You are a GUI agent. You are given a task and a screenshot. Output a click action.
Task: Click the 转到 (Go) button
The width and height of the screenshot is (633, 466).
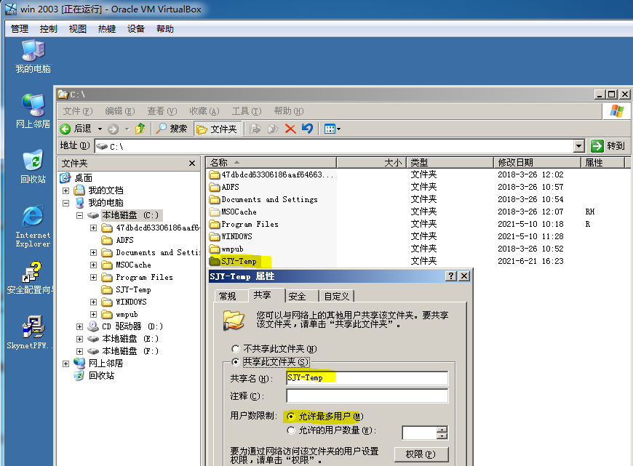(x=608, y=146)
